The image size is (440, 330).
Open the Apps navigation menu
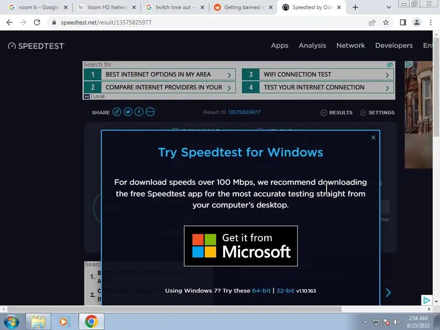coord(279,46)
